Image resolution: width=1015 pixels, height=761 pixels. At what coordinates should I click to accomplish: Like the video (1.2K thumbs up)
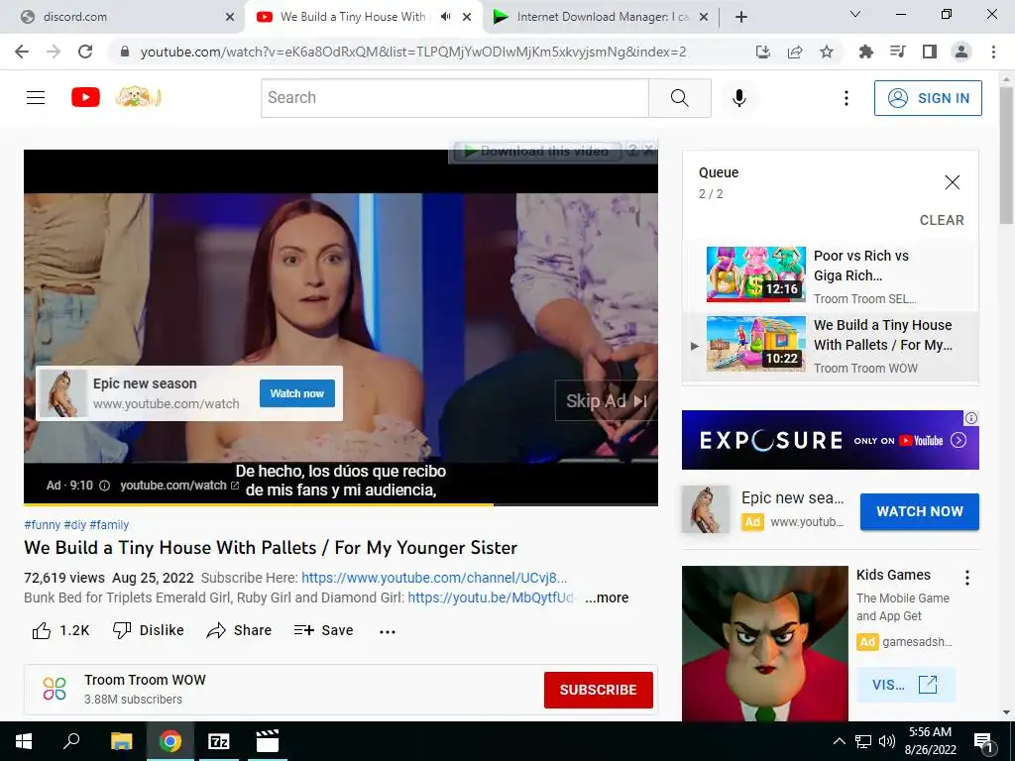(x=60, y=630)
